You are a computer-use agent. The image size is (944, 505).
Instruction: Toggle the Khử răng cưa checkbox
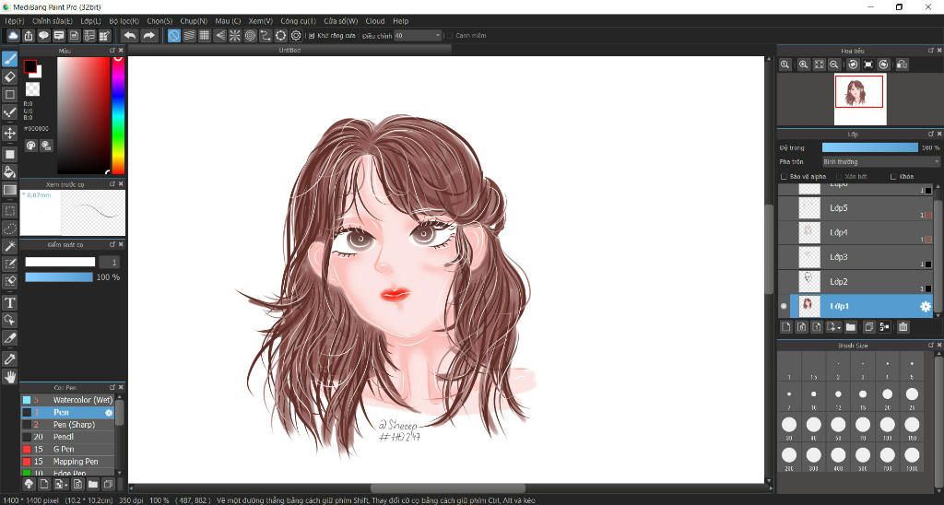tap(312, 36)
